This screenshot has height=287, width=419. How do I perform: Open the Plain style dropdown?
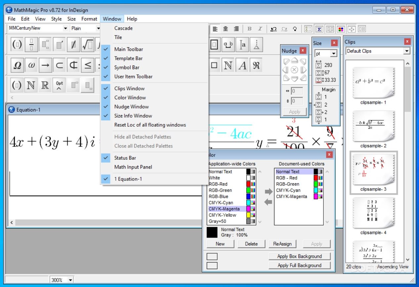(98, 28)
